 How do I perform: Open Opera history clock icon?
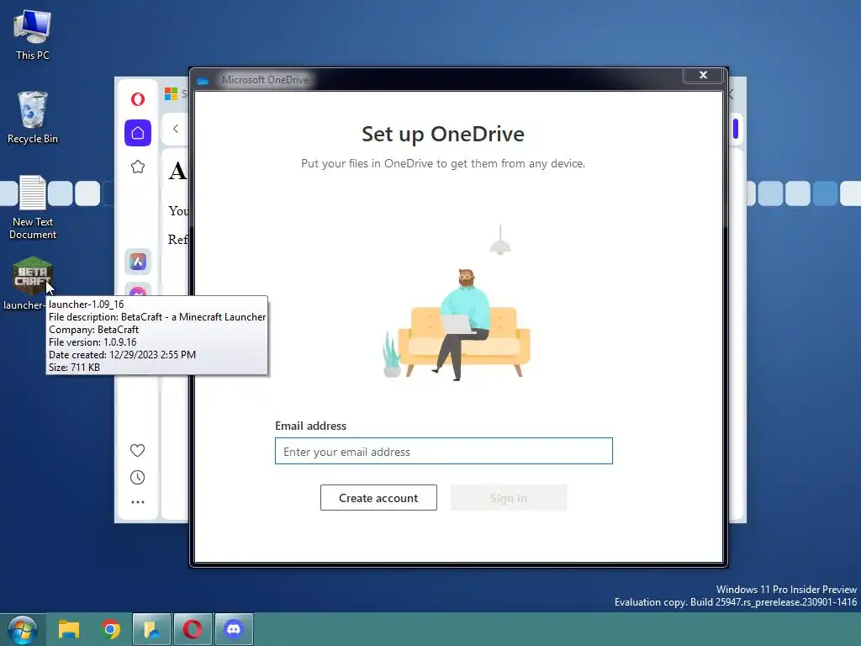click(137, 478)
